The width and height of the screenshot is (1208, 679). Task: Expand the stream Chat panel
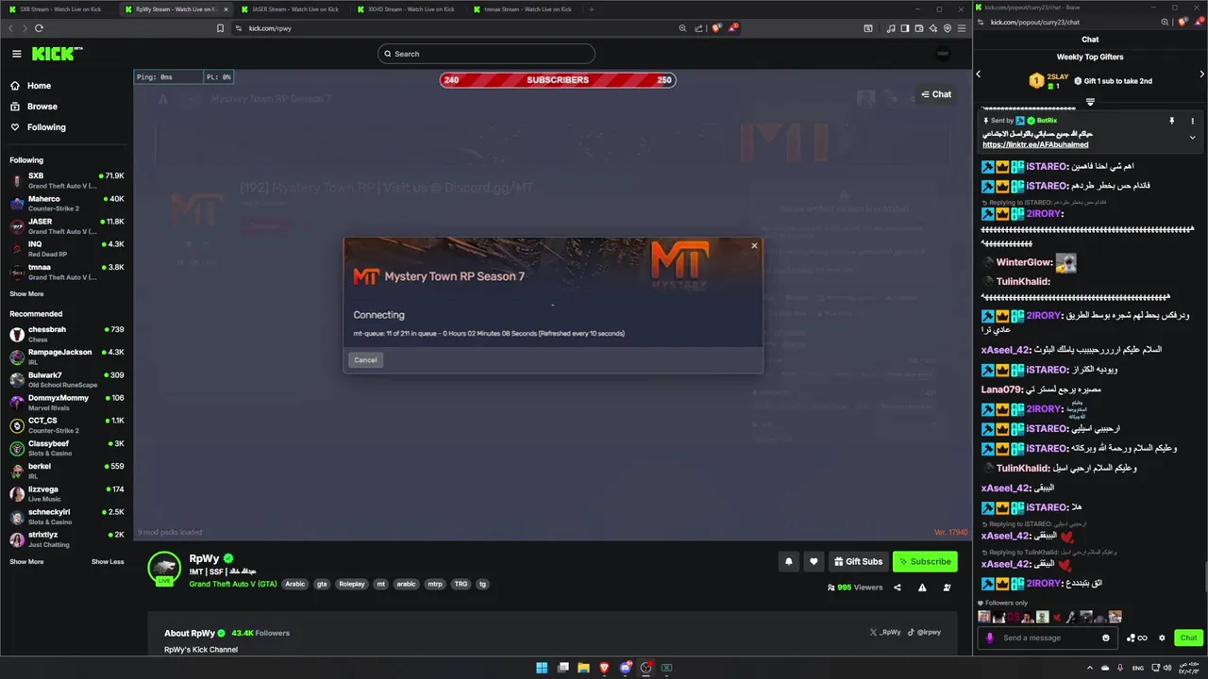point(936,94)
